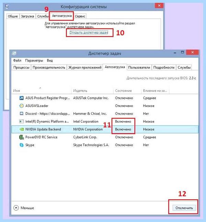
Task: Maximize the Диспетчер задач window
Action: pyautogui.click(x=183, y=52)
